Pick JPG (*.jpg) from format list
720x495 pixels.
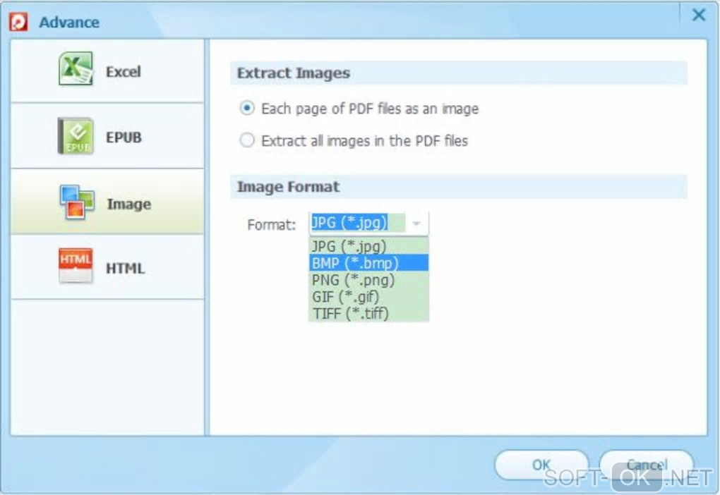point(368,246)
